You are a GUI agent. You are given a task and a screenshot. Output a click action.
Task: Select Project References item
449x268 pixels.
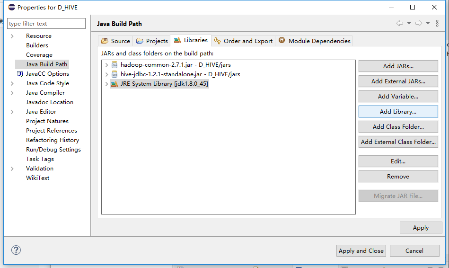pyautogui.click(x=52, y=130)
